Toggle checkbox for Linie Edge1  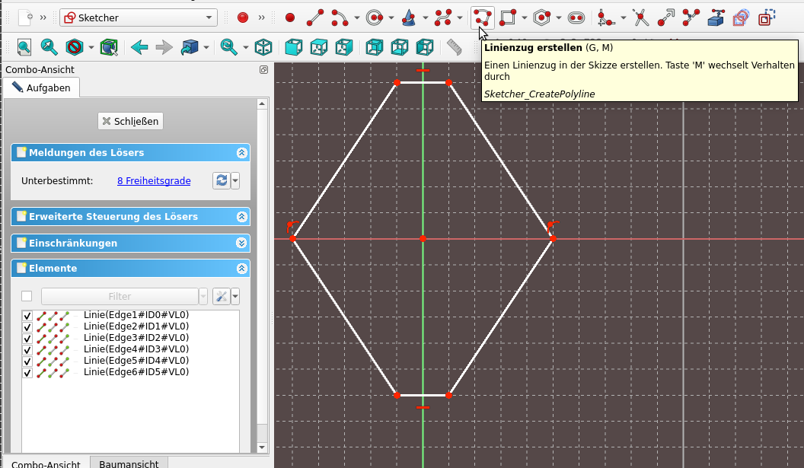(x=27, y=316)
